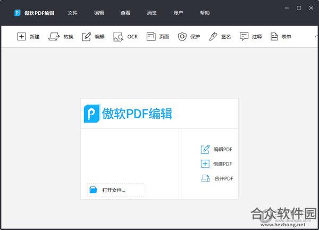Click the 傲软PDF编辑 title bar text
Image resolution: width=319 pixels, height=230 pixels.
(39, 13)
